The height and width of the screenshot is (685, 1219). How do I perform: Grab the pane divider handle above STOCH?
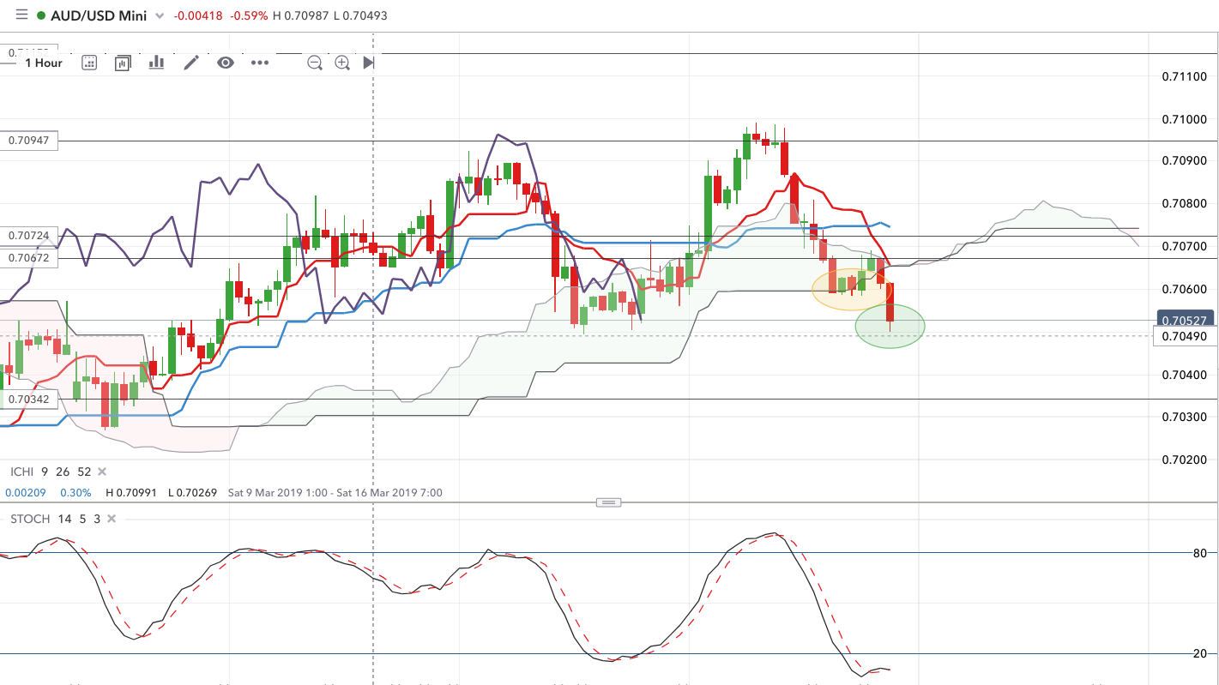pyautogui.click(x=608, y=502)
